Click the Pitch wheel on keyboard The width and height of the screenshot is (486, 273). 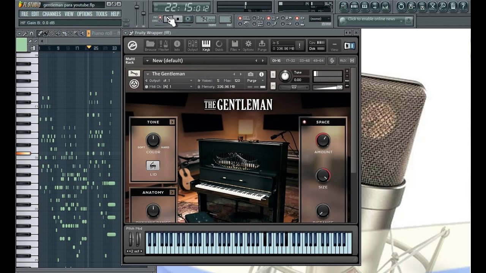(131, 240)
